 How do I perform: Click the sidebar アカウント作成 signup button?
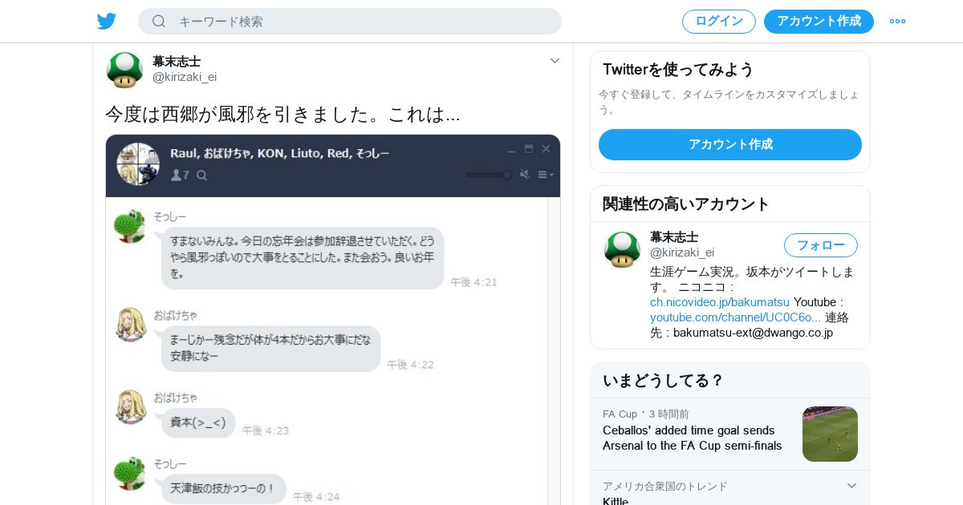(730, 144)
